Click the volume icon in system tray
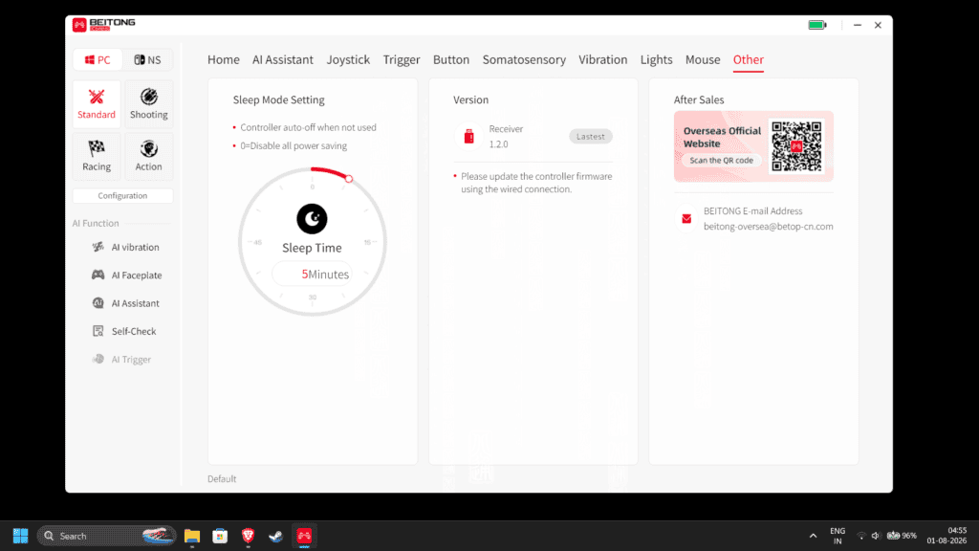 (x=876, y=536)
